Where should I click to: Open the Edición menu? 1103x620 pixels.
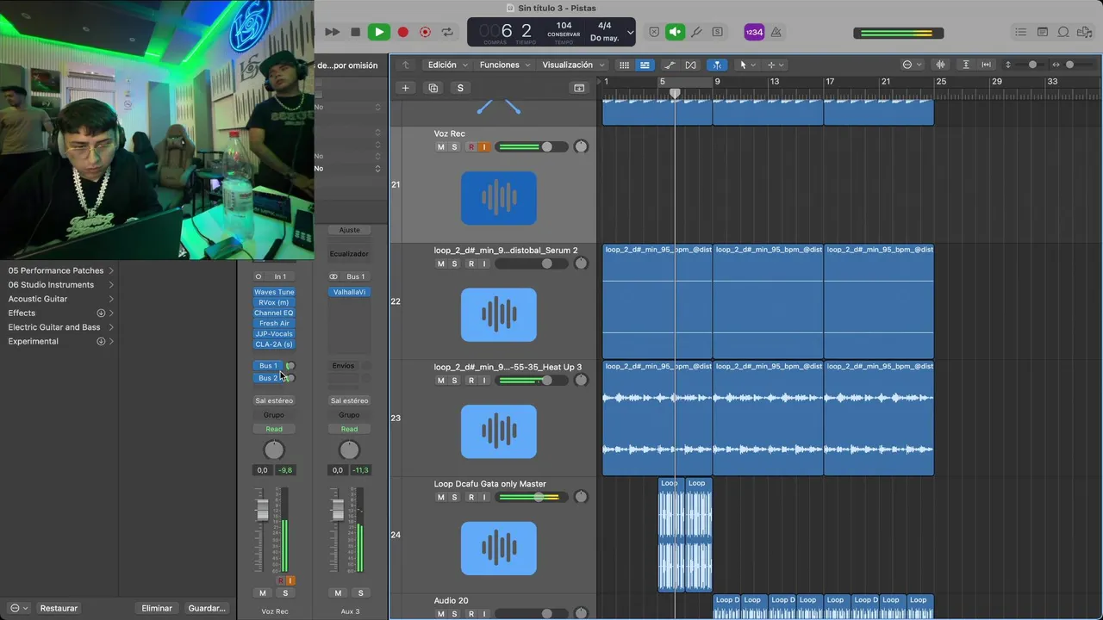[448, 65]
